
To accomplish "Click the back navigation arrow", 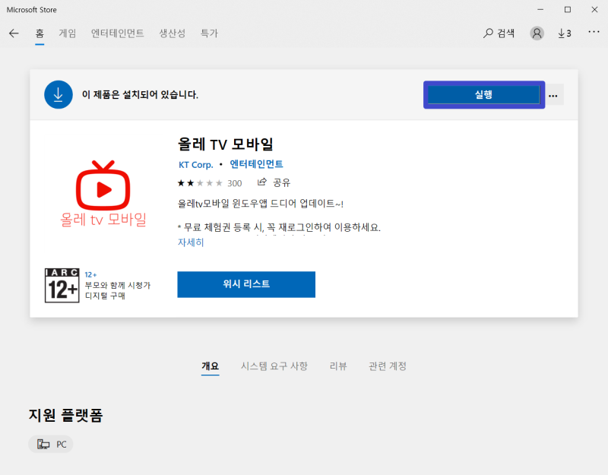I will pyautogui.click(x=15, y=33).
